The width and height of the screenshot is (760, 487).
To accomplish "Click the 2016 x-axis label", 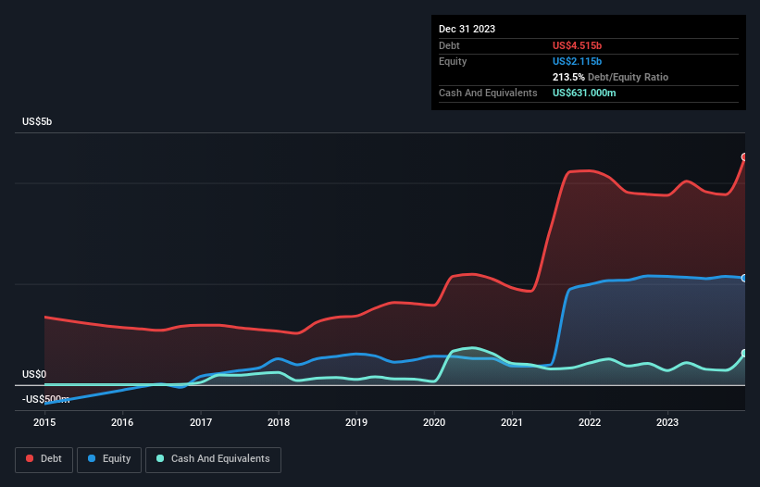I will point(122,422).
